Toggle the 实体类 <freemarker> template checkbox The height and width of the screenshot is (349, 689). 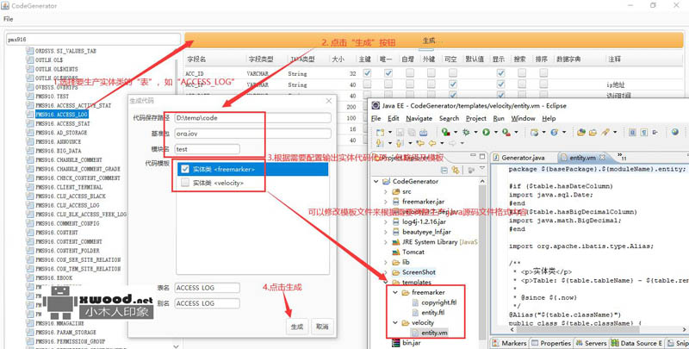pos(185,169)
